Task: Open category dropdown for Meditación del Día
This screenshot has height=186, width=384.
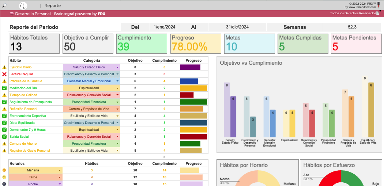Action: 117,88
